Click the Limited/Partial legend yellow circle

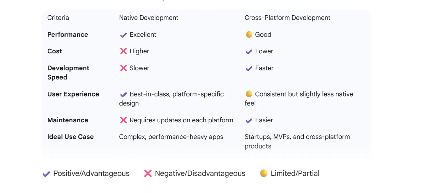click(x=264, y=173)
